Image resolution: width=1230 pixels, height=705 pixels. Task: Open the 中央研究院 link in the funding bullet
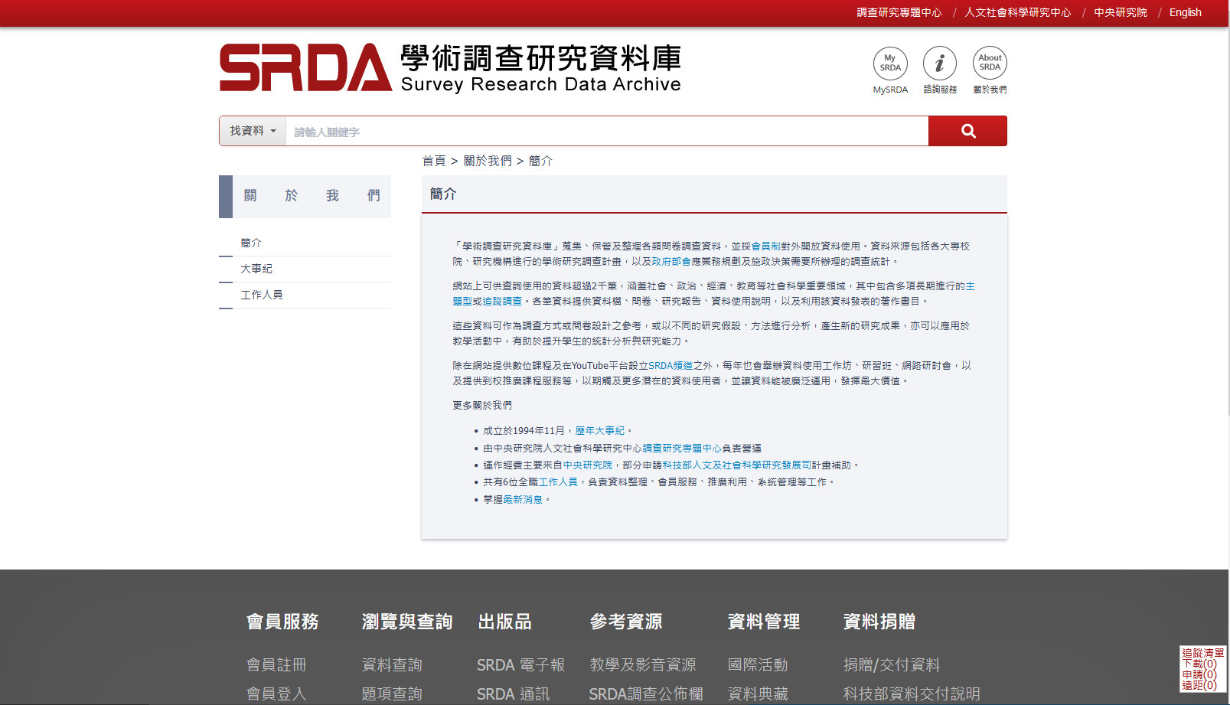click(588, 465)
